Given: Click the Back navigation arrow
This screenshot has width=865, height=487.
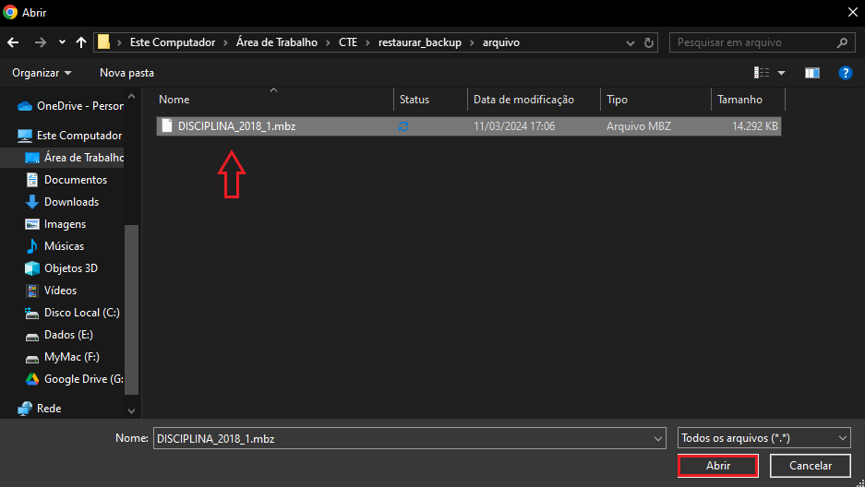Looking at the screenshot, I should (x=13, y=42).
